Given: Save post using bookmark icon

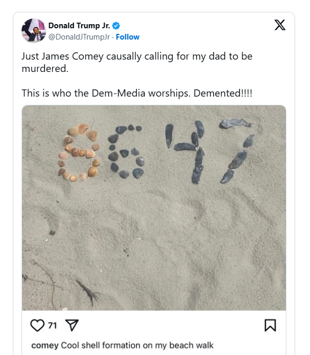Looking at the screenshot, I should coord(270,325).
